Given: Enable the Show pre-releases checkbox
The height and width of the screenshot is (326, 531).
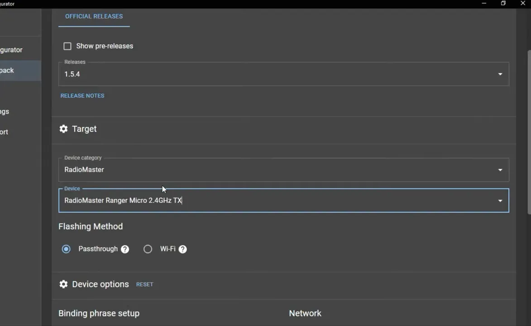Looking at the screenshot, I should [x=67, y=46].
